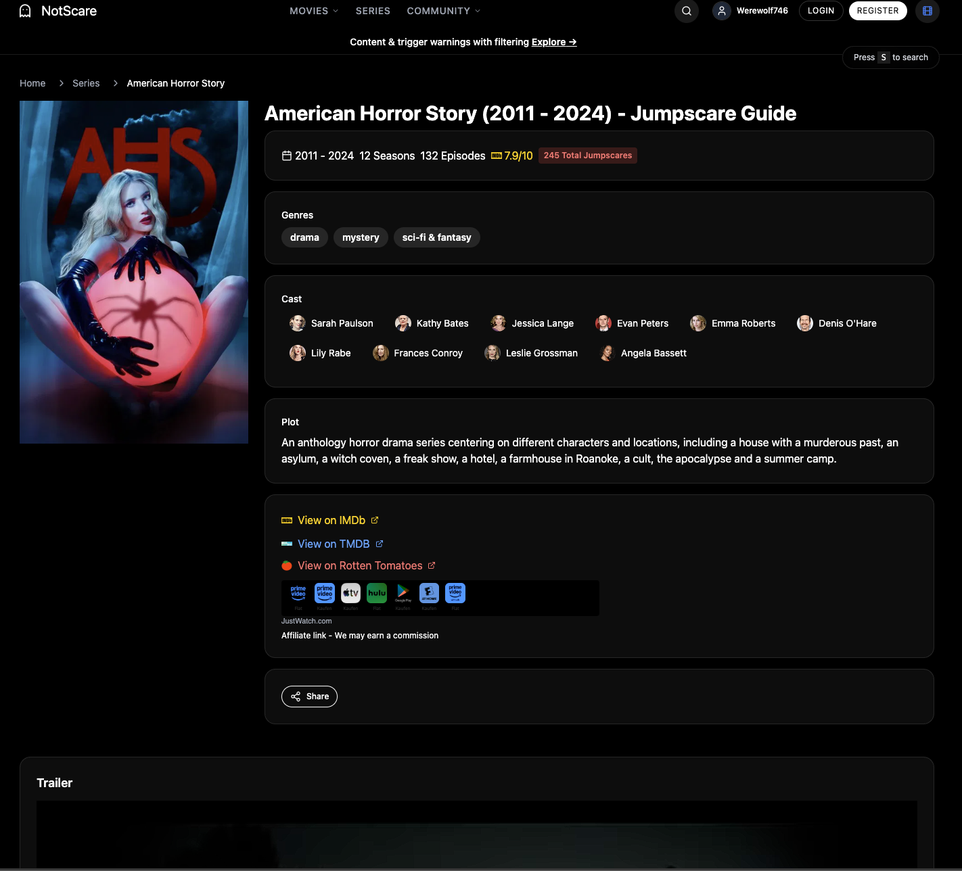Click the NotScare ghost logo
Viewport: 962px width, 871px height.
click(x=24, y=11)
